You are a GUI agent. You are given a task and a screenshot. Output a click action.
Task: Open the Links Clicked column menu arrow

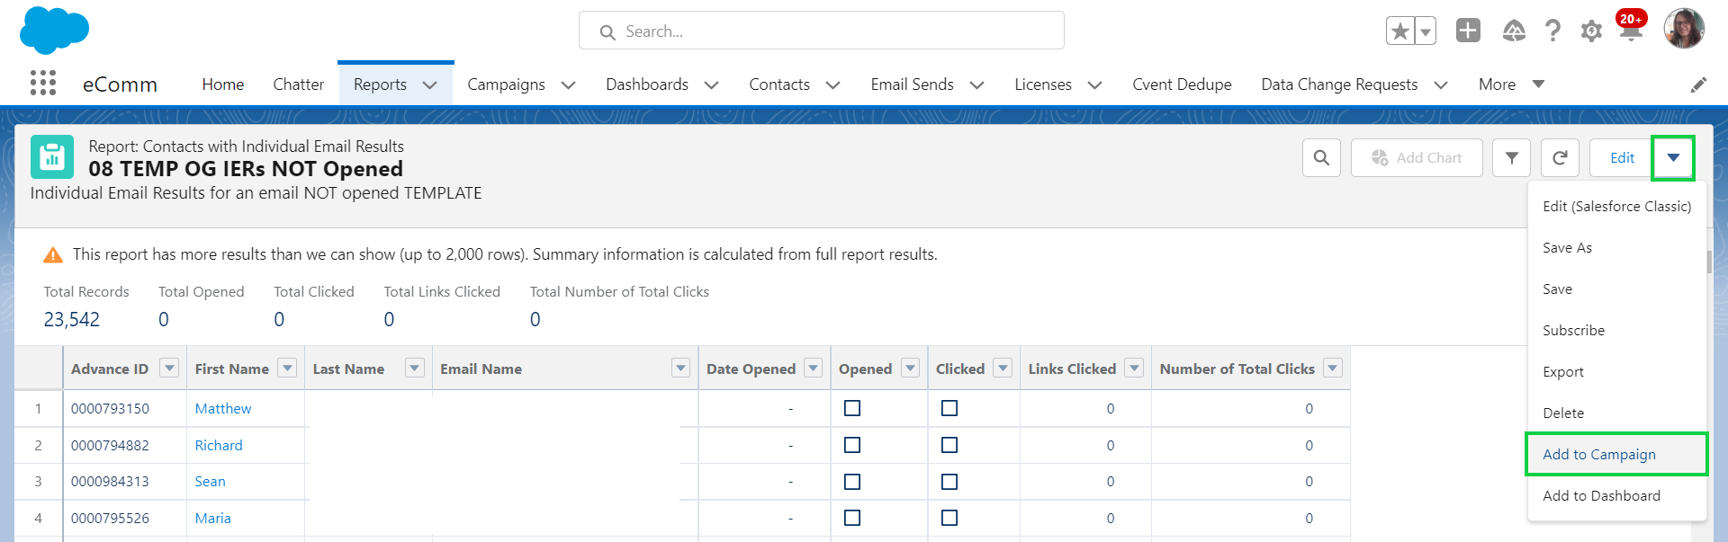(x=1135, y=369)
